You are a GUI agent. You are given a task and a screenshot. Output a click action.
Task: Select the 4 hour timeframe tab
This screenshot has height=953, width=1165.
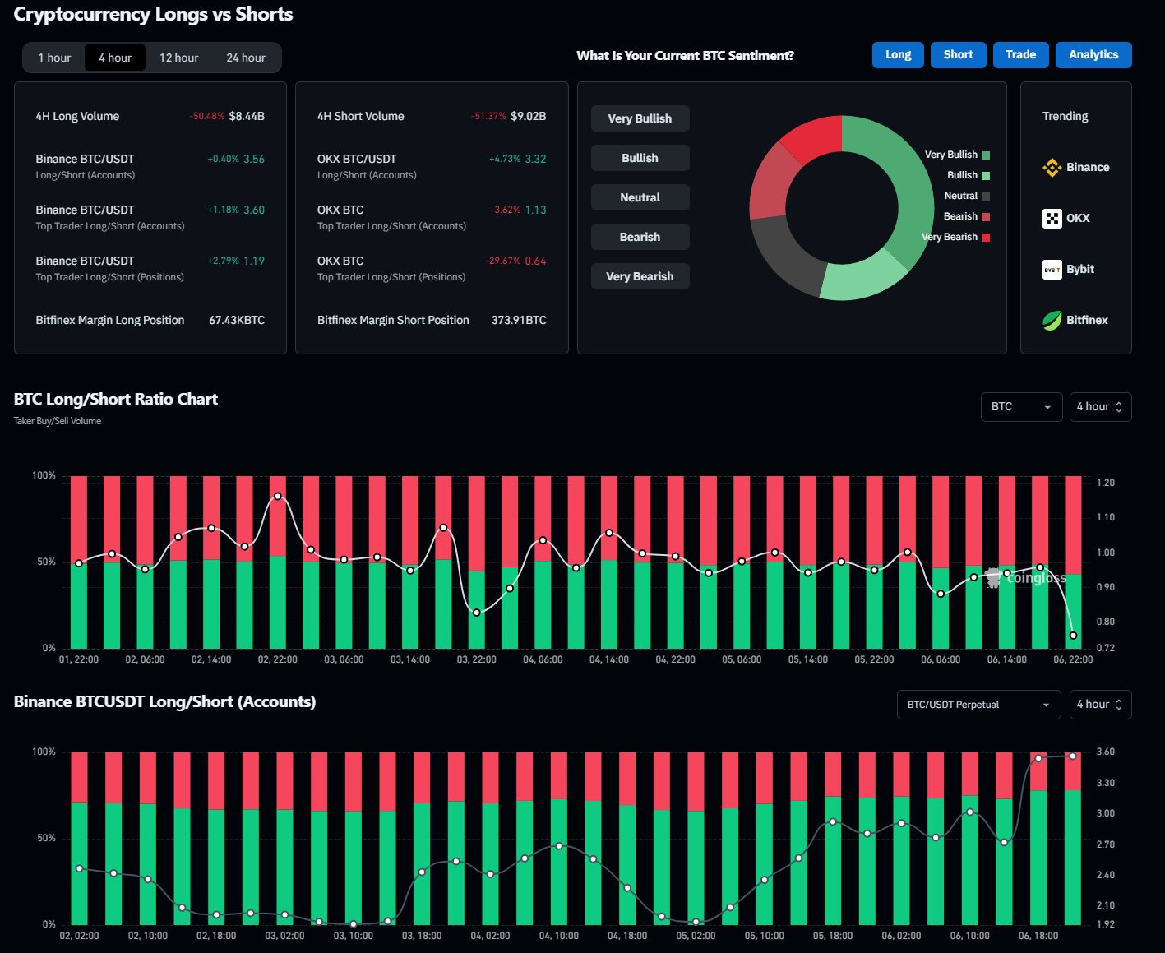tap(115, 58)
